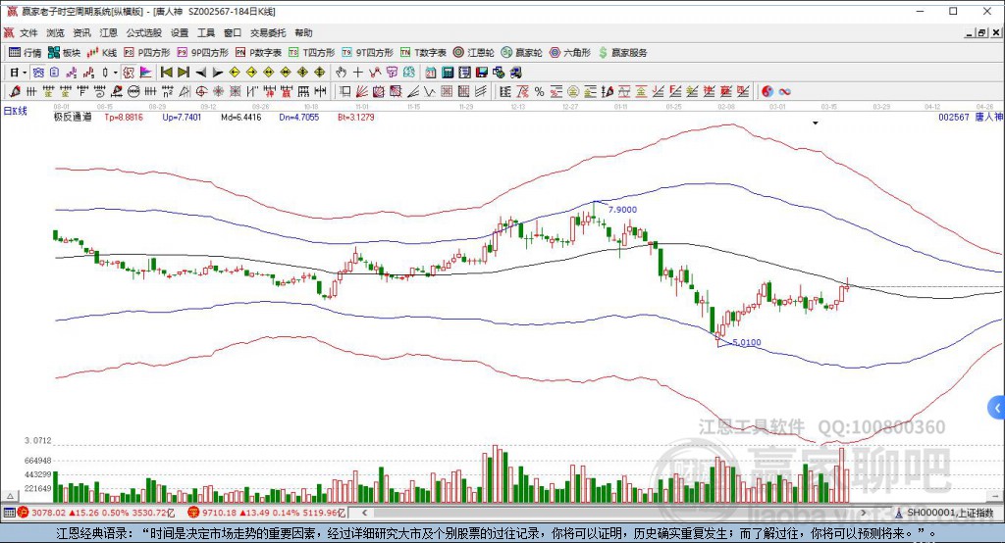Select the crosshair cursor tool
The height and width of the screenshot is (543, 1005).
(x=357, y=73)
